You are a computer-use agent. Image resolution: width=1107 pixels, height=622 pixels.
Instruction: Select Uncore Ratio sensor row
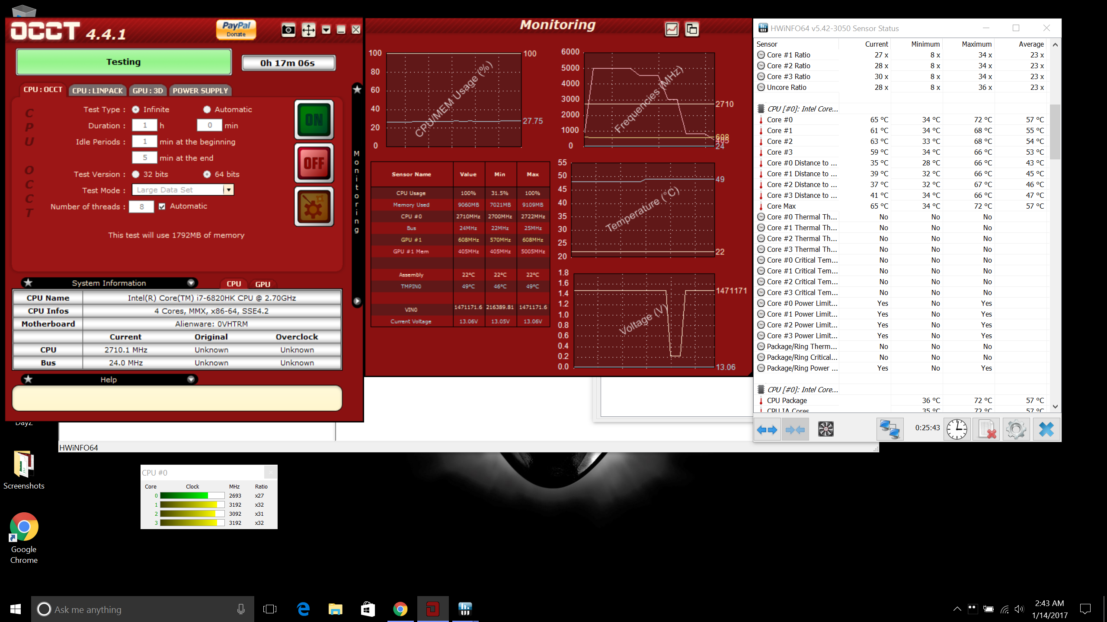pyautogui.click(x=901, y=87)
